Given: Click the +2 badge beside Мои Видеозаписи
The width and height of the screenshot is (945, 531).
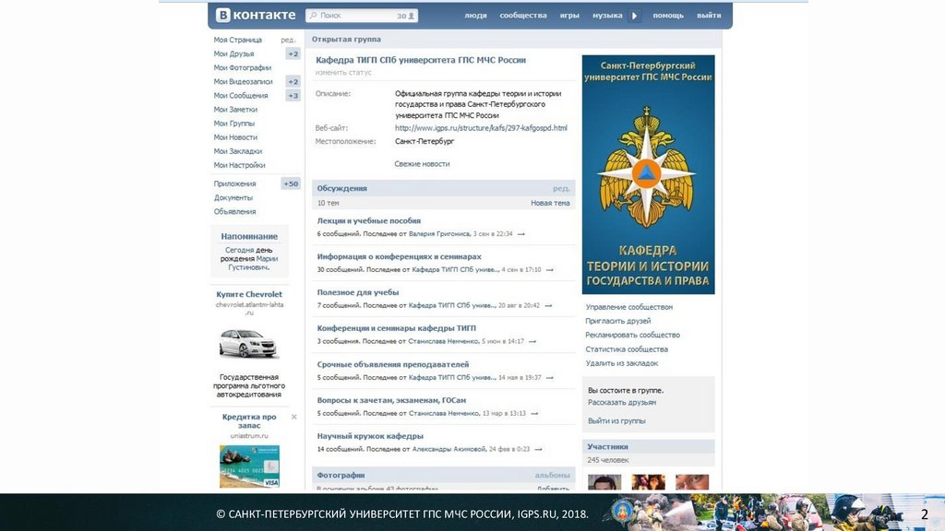Looking at the screenshot, I should click(293, 81).
